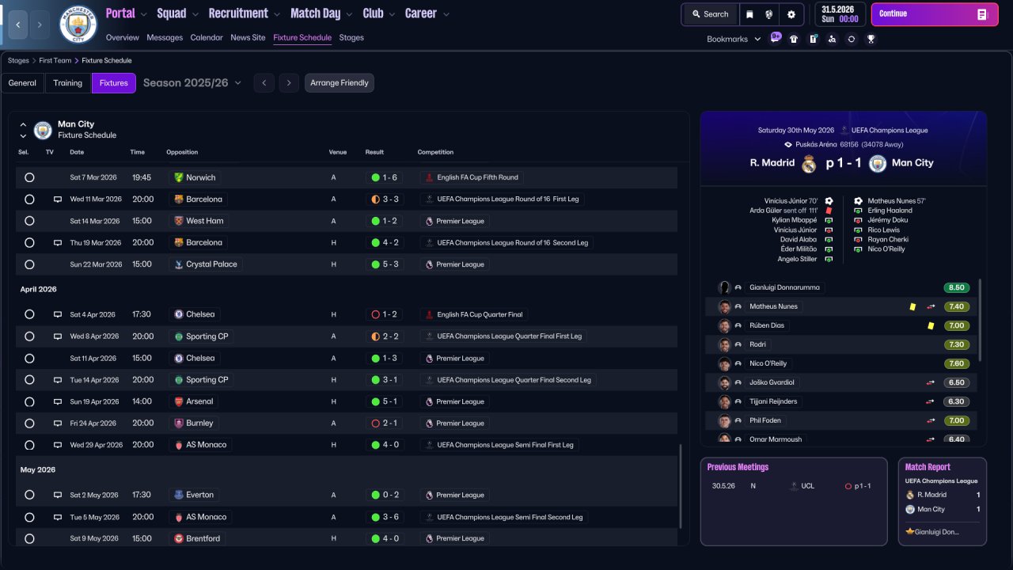Image resolution: width=1013 pixels, height=570 pixels.
Task: Click the 5 - 1 result against Arsenal
Action: tap(384, 401)
